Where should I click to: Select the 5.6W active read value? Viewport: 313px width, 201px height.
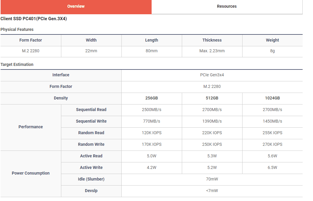pos(272,156)
